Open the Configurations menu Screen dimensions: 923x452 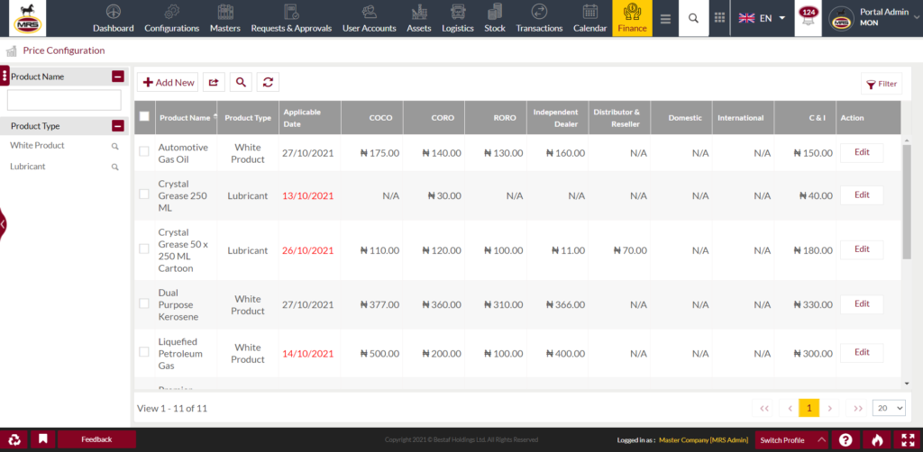point(172,19)
